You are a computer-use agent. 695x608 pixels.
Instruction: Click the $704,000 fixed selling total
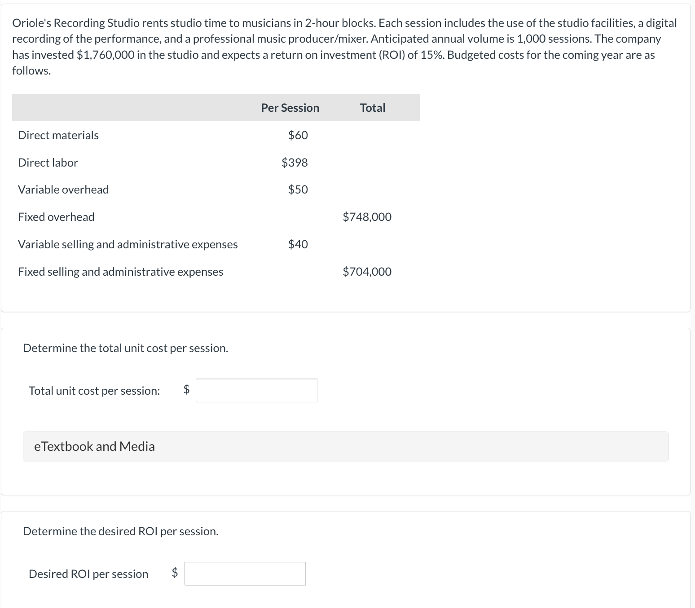(x=367, y=272)
